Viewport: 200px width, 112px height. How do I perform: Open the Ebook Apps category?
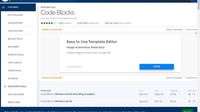click(x=14, y=102)
